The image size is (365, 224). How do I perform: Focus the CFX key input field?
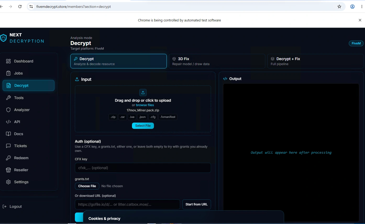pyautogui.click(x=143, y=168)
